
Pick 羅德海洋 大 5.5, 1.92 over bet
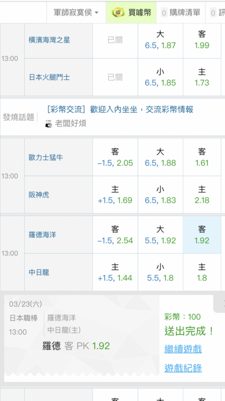(161, 235)
